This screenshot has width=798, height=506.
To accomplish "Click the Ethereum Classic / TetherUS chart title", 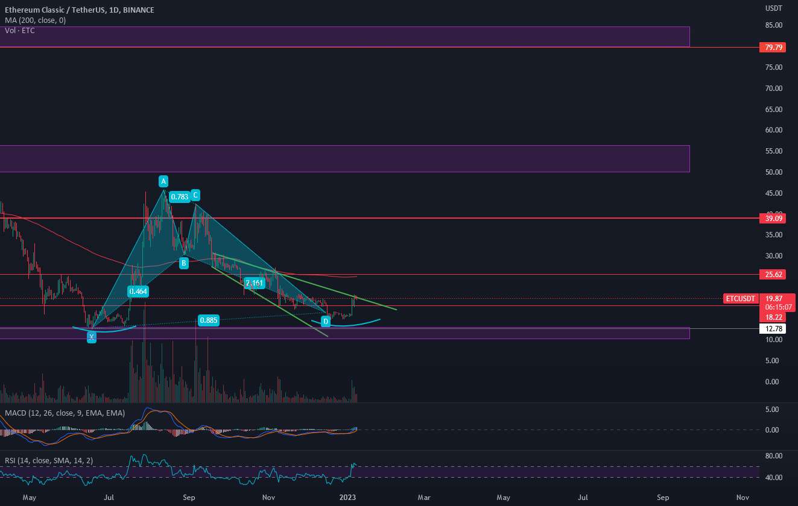I will (79, 10).
